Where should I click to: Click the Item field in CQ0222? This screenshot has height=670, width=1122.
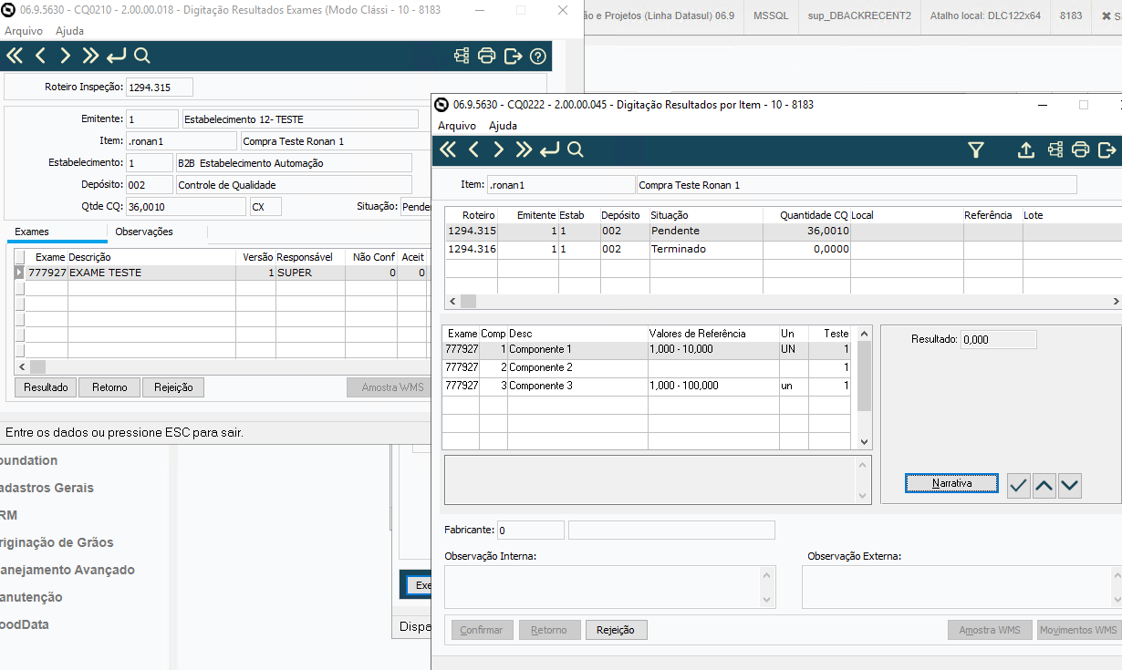tap(560, 185)
